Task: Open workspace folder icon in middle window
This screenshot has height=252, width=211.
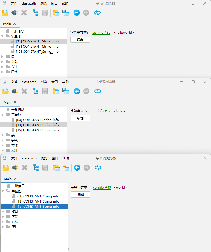Action: click(x=56, y=91)
